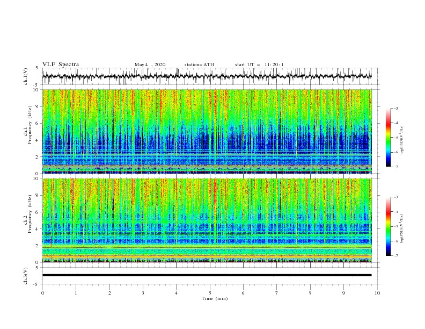Image resolution: width=425 pixels, height=329 pixels.
Task: Click '-3' on the ch.1 colorbar
Action: [395, 108]
